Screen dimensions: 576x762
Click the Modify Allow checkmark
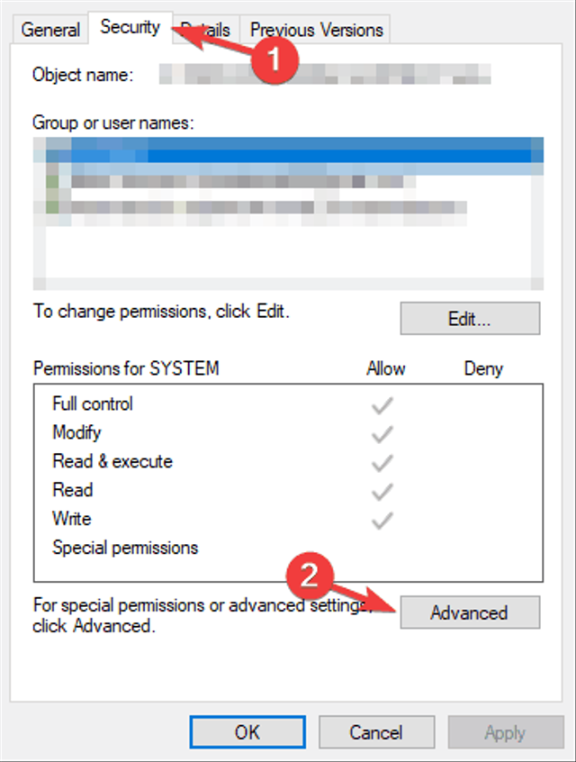382,434
